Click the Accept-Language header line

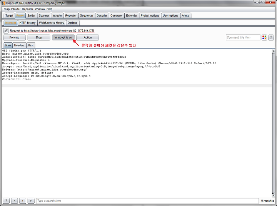coord(46,76)
